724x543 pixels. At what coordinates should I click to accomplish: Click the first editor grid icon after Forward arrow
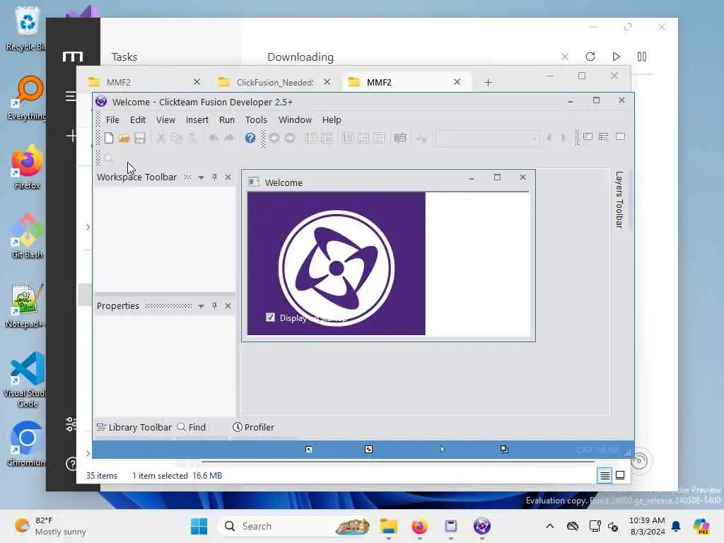(x=311, y=138)
